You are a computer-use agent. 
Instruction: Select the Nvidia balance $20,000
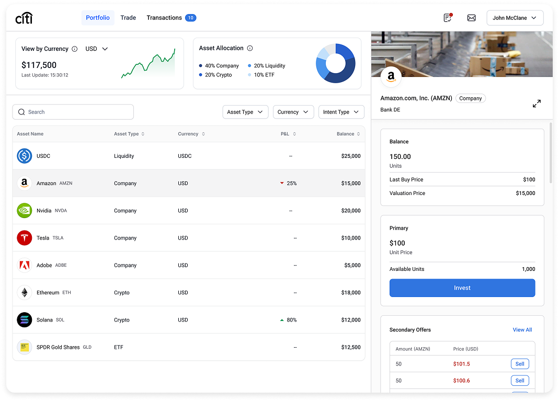[351, 210]
